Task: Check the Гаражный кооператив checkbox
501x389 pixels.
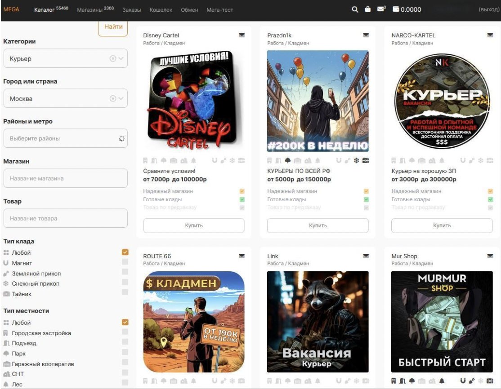Action: pos(125,362)
